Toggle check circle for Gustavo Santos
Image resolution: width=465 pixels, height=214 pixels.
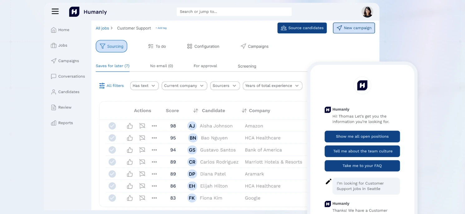point(112,150)
